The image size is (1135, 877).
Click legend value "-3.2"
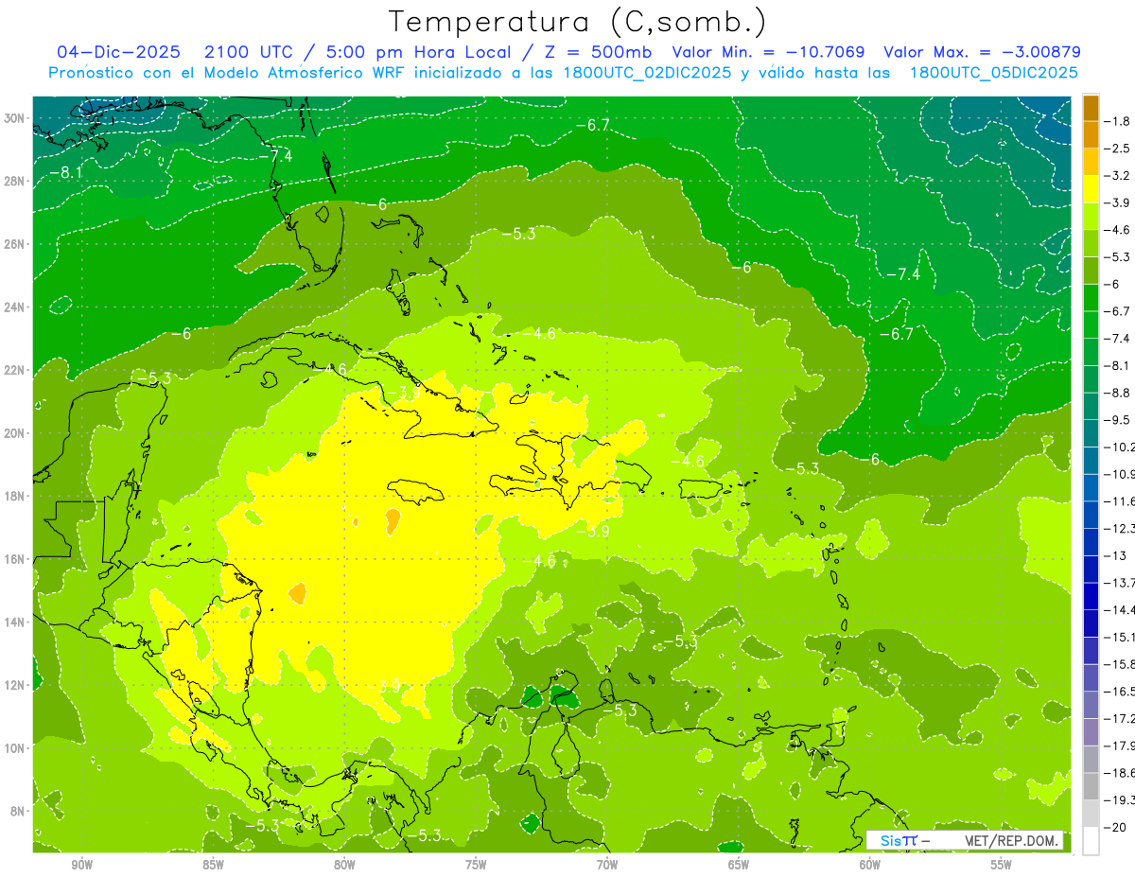click(1118, 176)
